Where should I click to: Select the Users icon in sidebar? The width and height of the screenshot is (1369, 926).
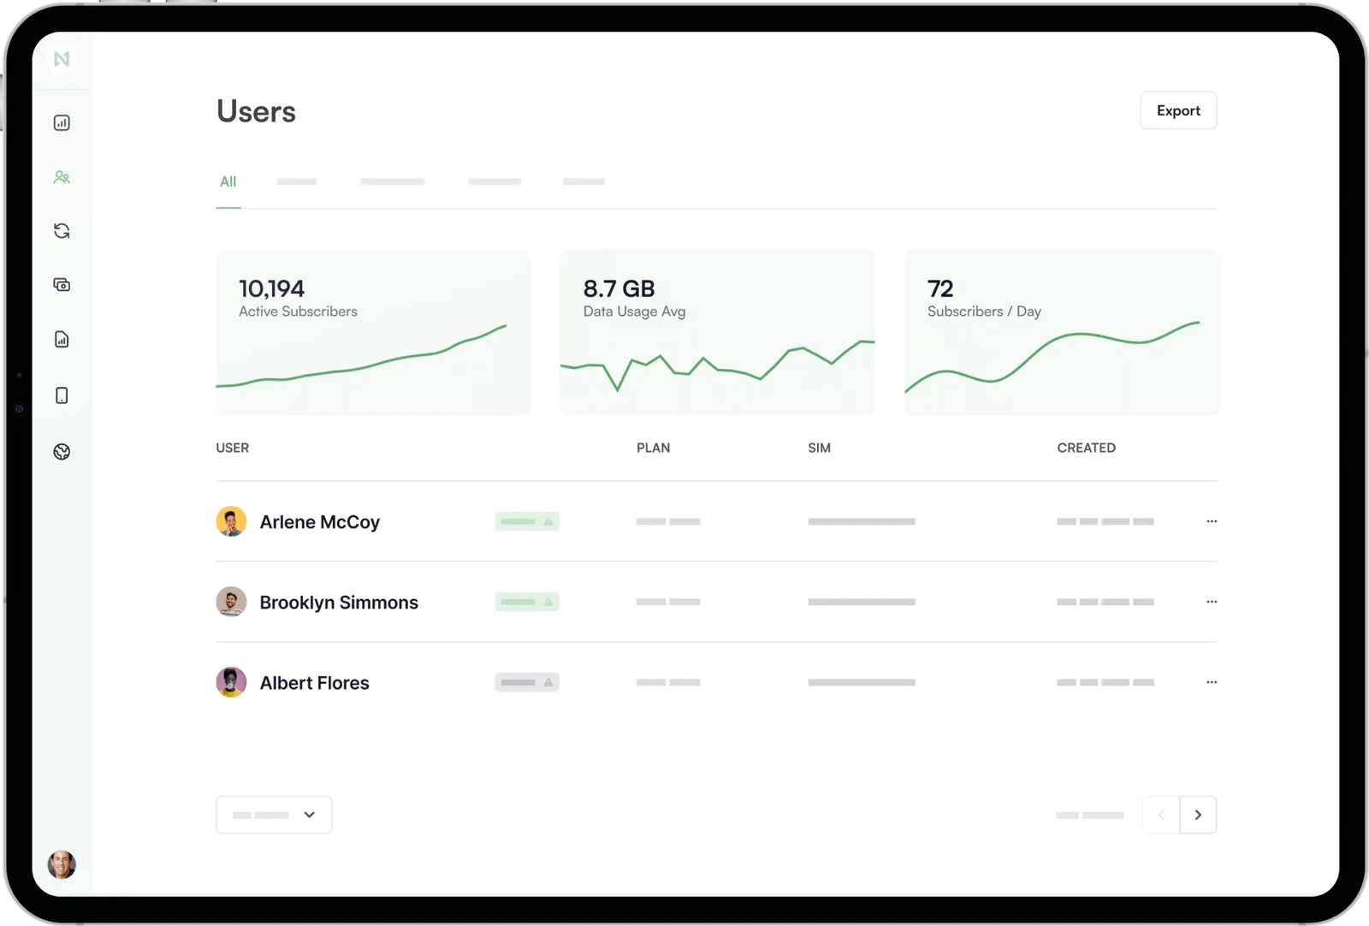click(62, 177)
